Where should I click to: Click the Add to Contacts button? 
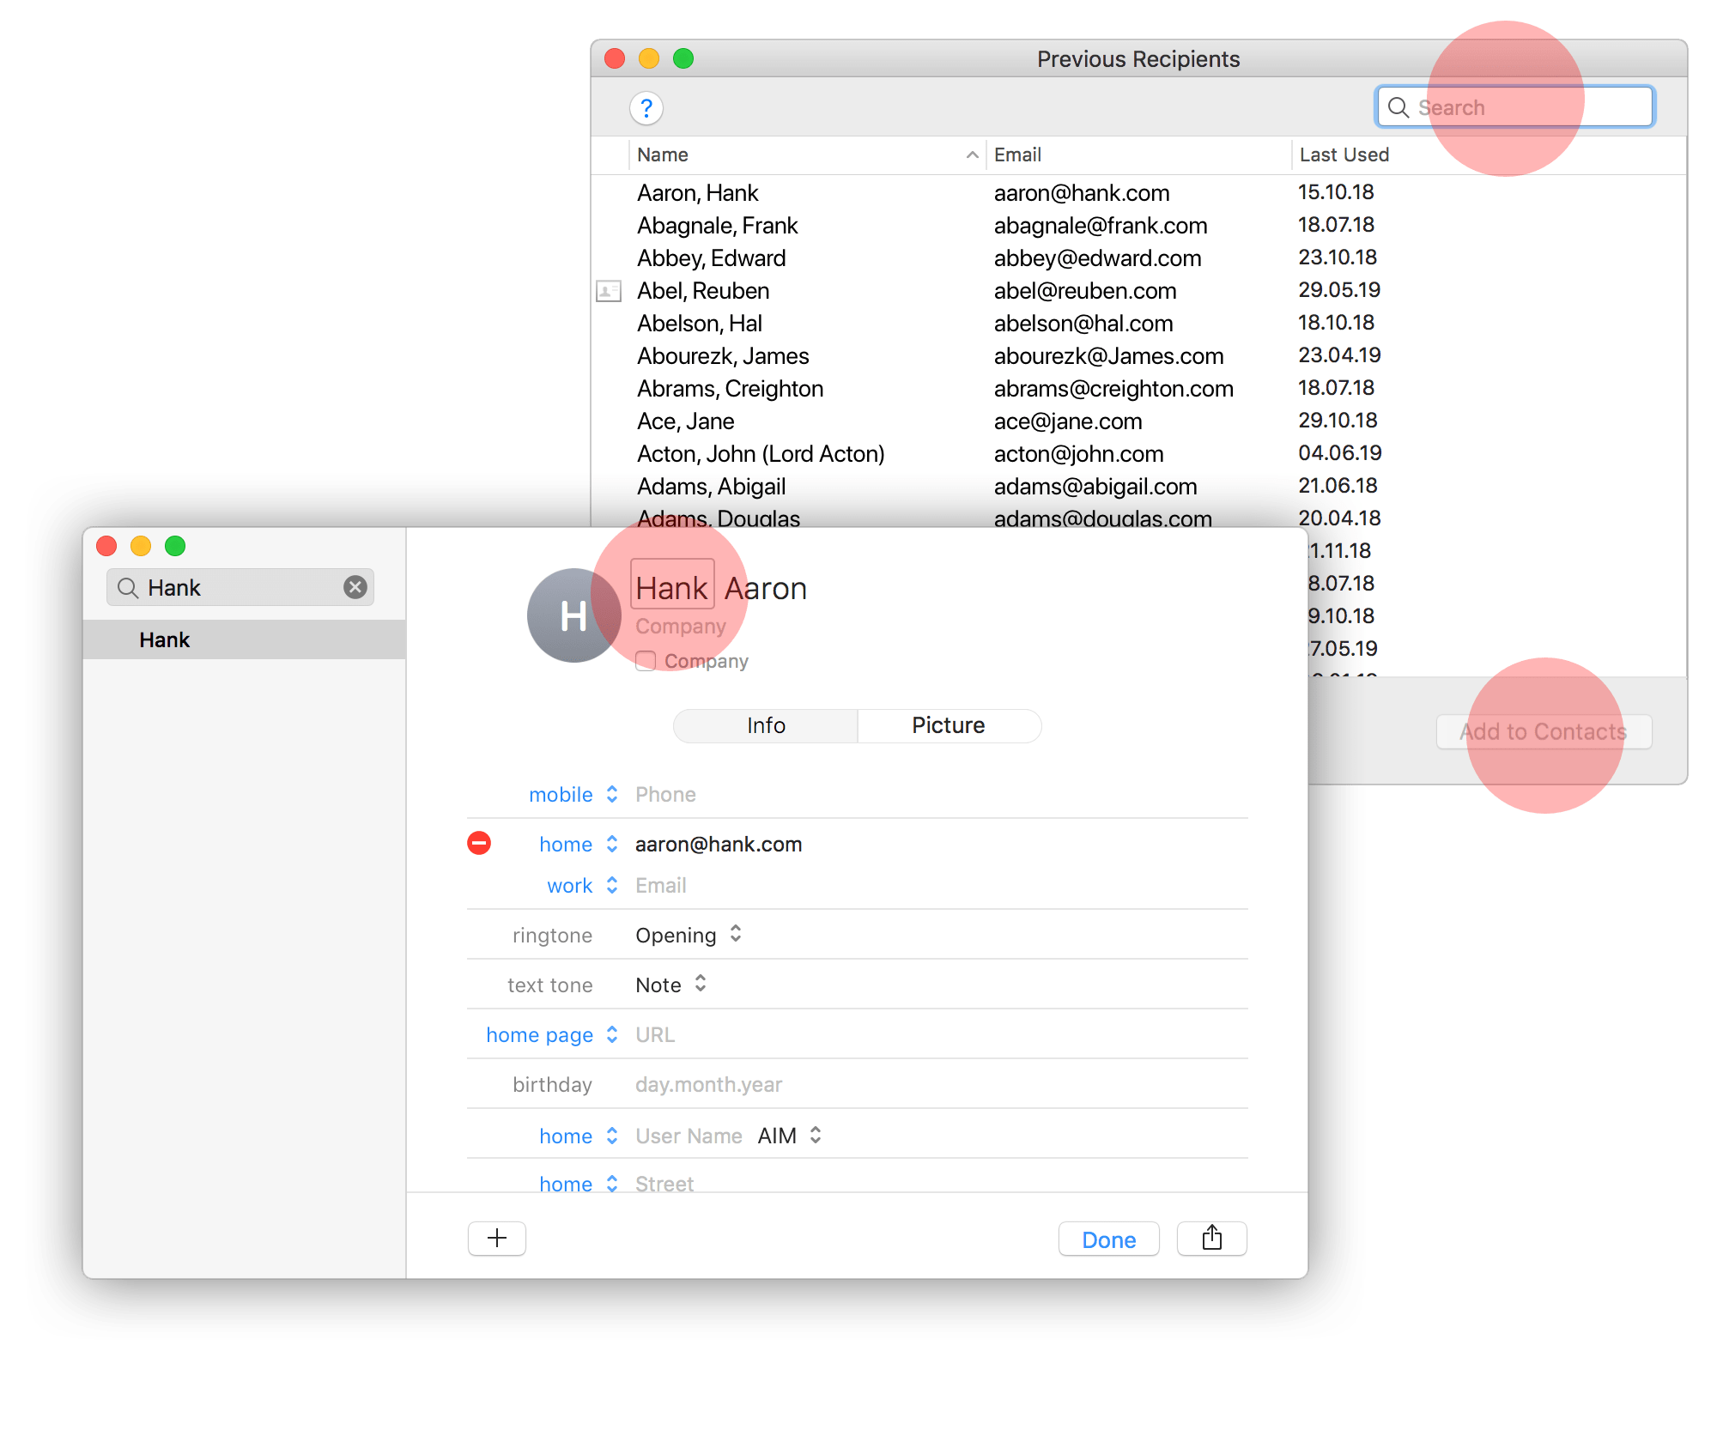[x=1540, y=731]
